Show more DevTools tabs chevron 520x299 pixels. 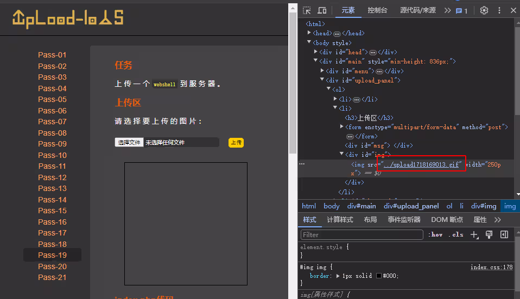click(447, 10)
